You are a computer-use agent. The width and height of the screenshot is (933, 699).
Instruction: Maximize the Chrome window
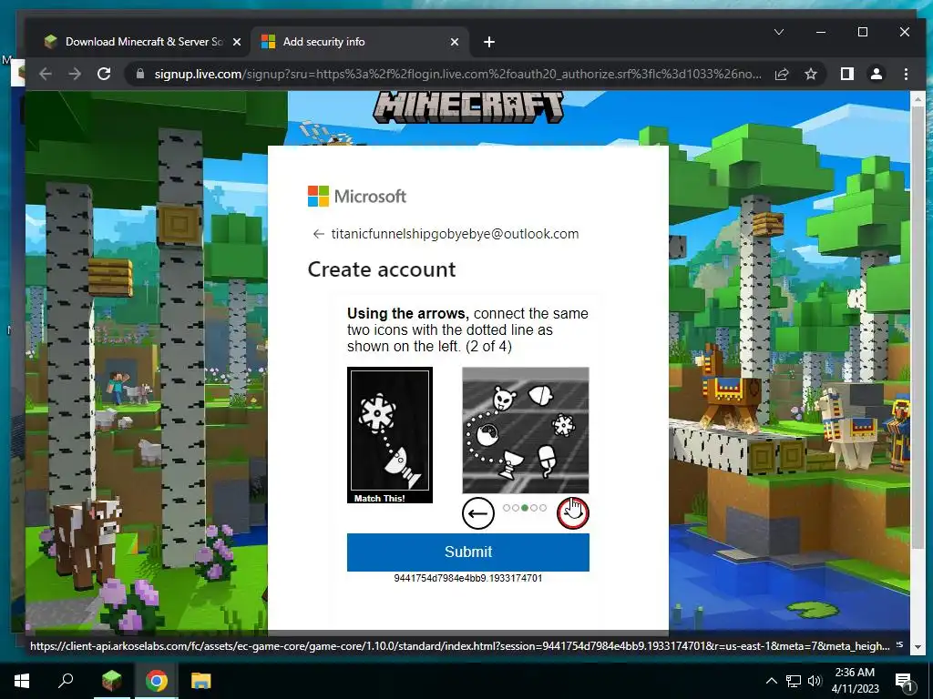tap(863, 32)
